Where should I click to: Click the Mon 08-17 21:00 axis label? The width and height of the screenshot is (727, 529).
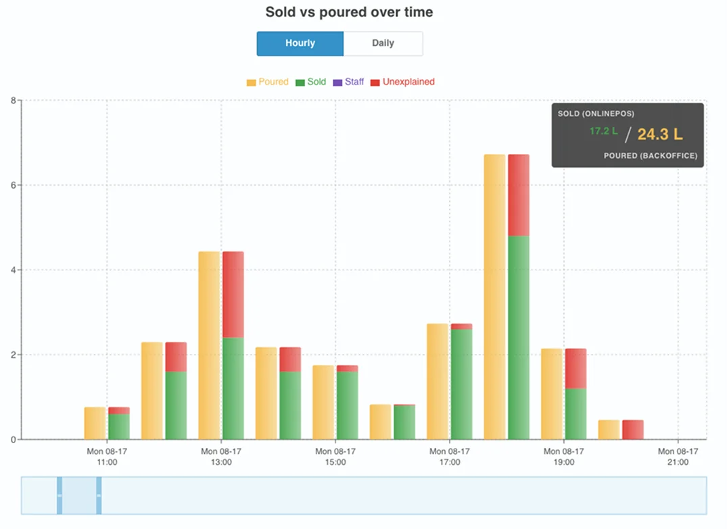coord(678,457)
